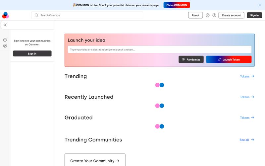Click the magnifier search icon
This screenshot has width=265, height=166.
(x=36, y=15)
